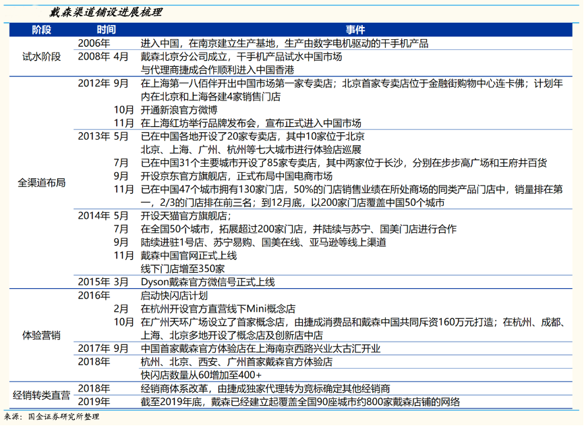The height and width of the screenshot is (426, 584).
Task: Click the 启动快闪店计划 event text
Action: tap(169, 295)
